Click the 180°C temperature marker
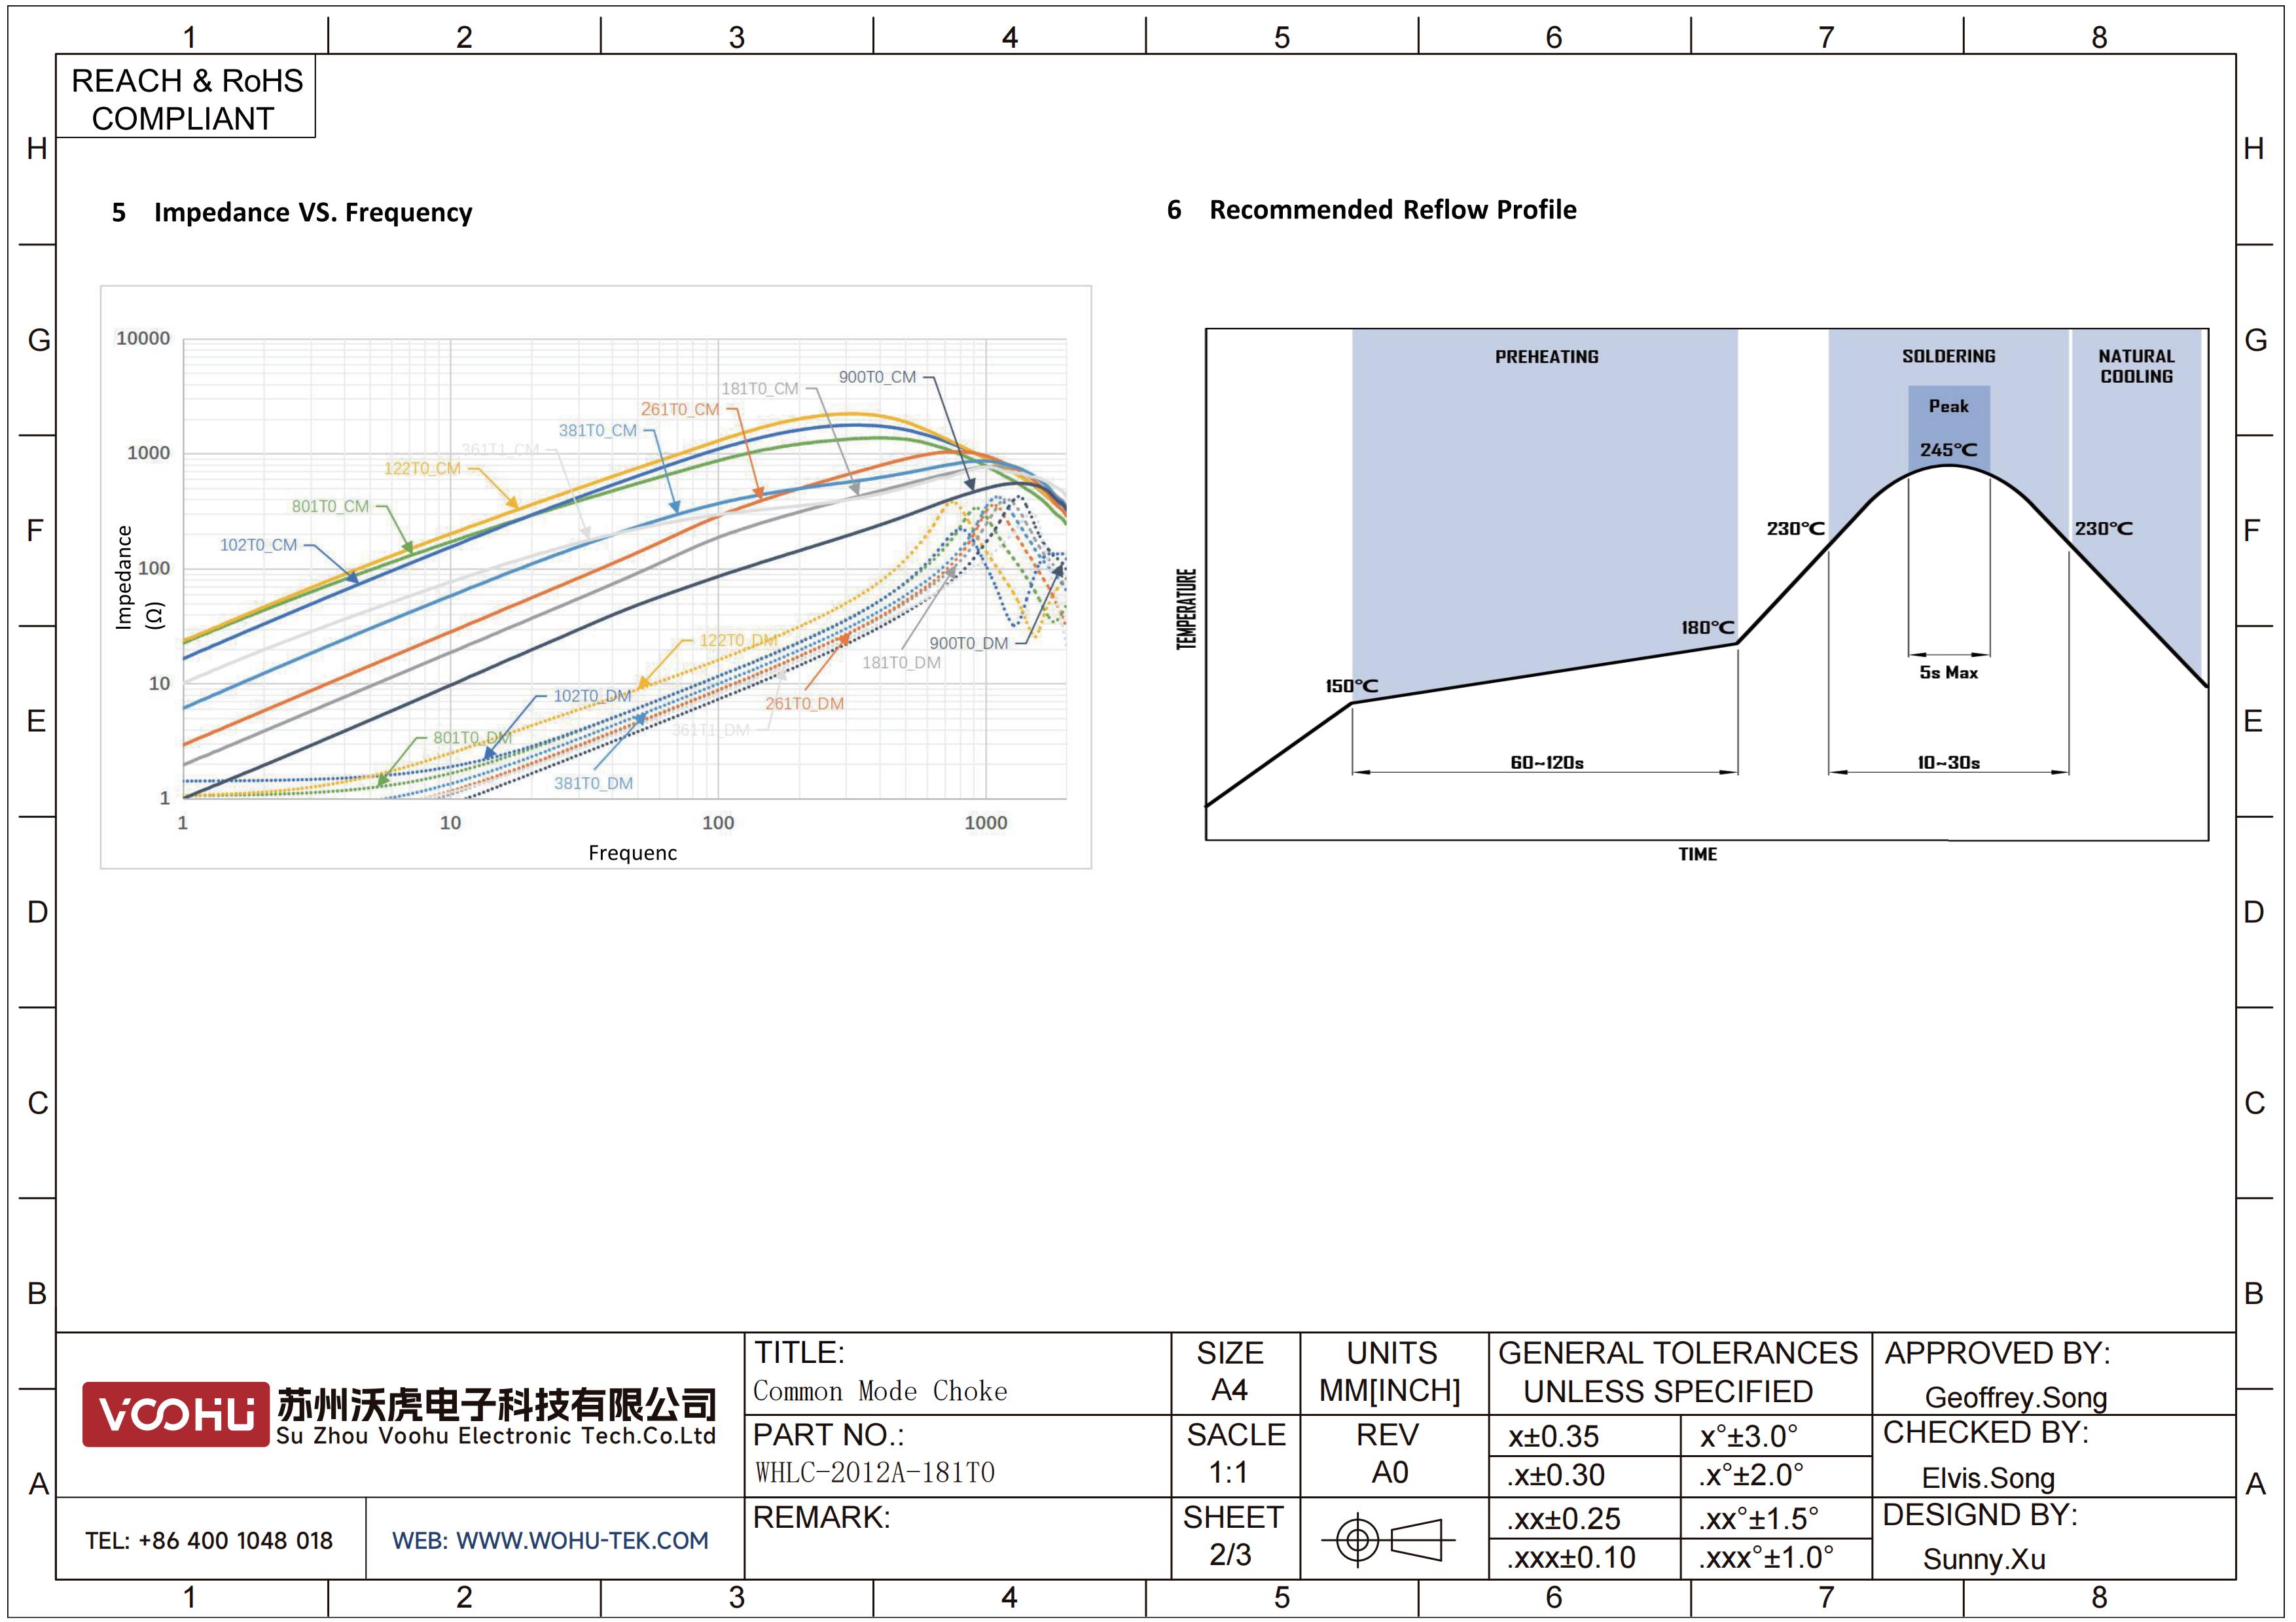2296x1622 pixels. point(1708,627)
